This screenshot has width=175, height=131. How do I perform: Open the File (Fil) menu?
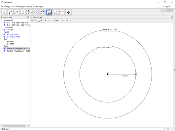click(x=2, y=7)
